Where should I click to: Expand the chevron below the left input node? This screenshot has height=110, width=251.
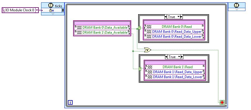pyautogui.click(x=53, y=14)
